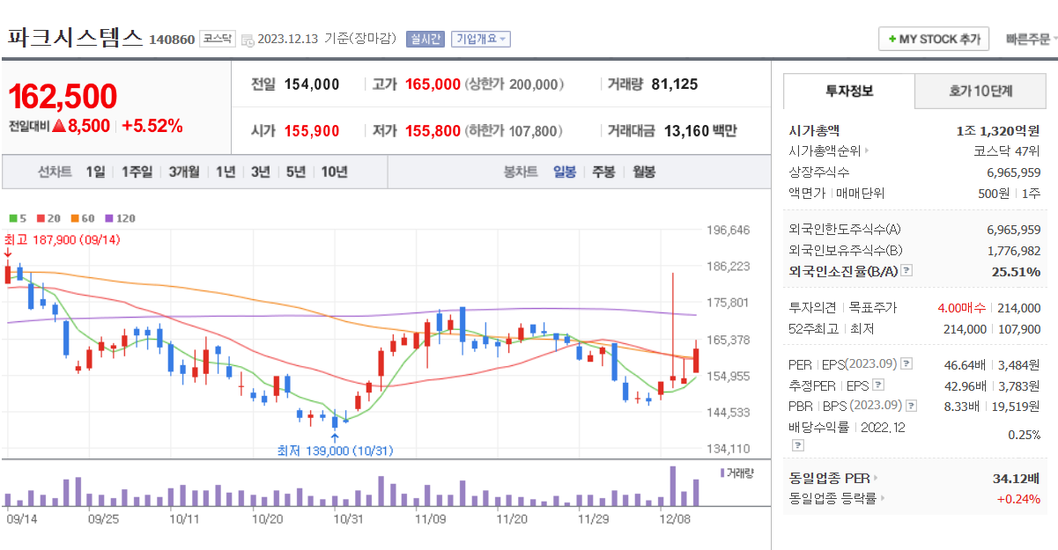Select the 3개월 line chart period

click(x=184, y=172)
